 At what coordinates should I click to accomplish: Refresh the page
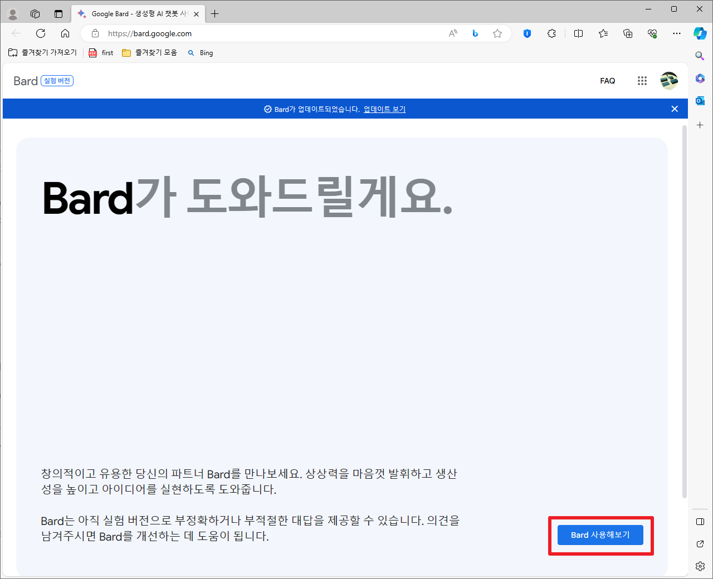41,33
